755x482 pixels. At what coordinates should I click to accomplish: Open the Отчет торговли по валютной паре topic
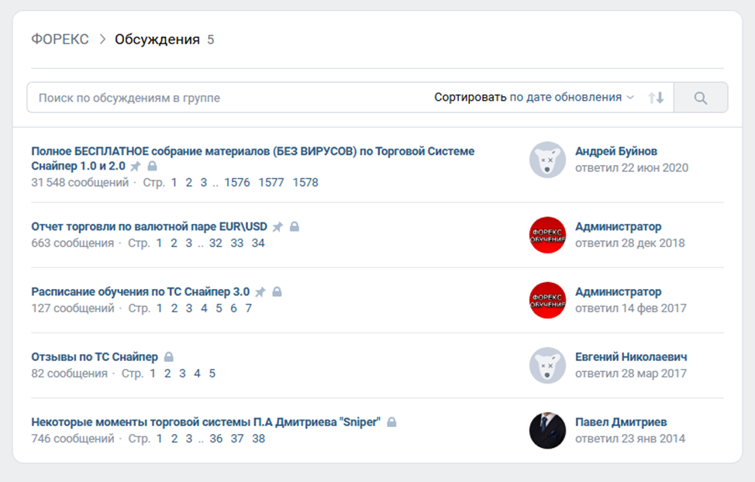click(x=150, y=226)
